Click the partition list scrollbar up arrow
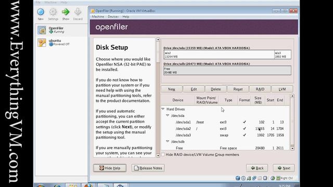 (292, 96)
